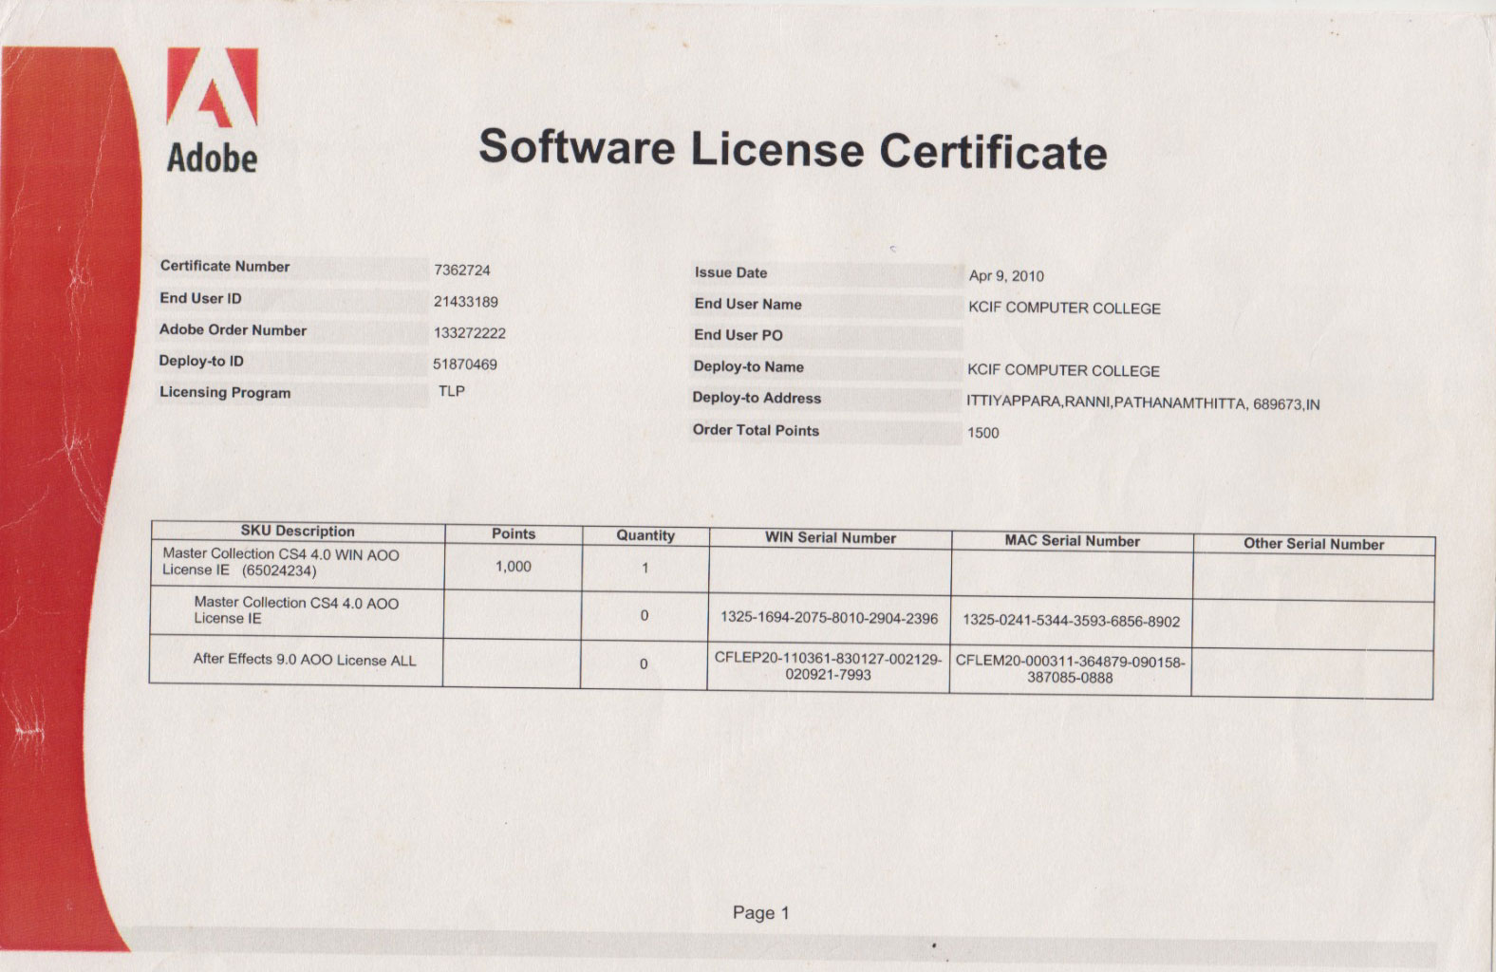The image size is (1496, 972).
Task: Select the End User ID value 21433189
Action: [x=466, y=302]
